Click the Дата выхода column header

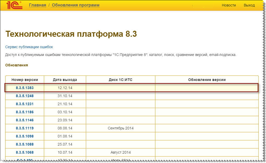pos(64,80)
